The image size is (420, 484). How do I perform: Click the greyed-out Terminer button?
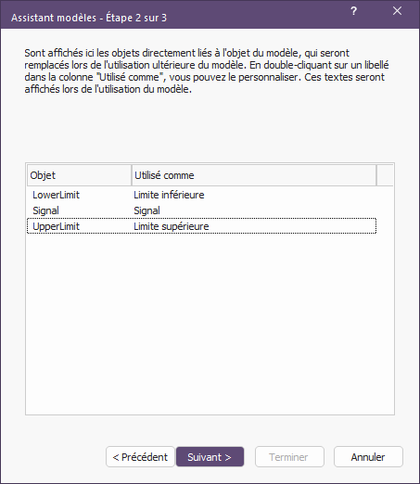[x=289, y=457]
